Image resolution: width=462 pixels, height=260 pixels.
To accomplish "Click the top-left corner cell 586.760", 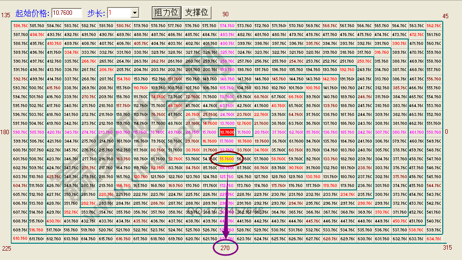I will click(20, 26).
